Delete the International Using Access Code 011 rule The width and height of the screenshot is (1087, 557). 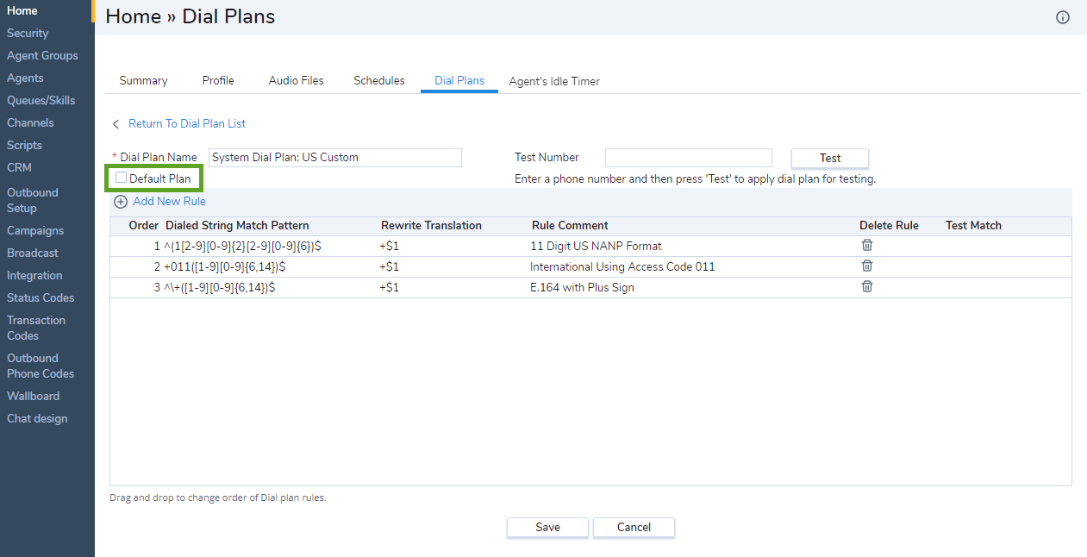tap(867, 266)
